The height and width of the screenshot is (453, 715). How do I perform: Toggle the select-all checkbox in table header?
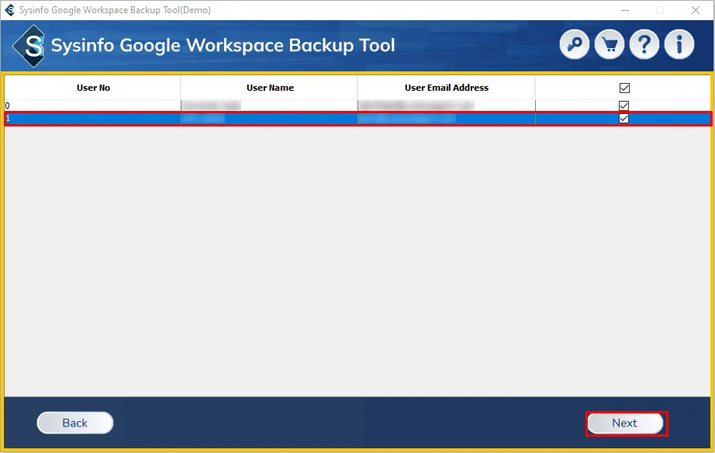coord(624,88)
